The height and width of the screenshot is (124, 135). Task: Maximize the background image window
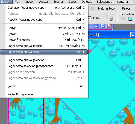tap(103, 26)
